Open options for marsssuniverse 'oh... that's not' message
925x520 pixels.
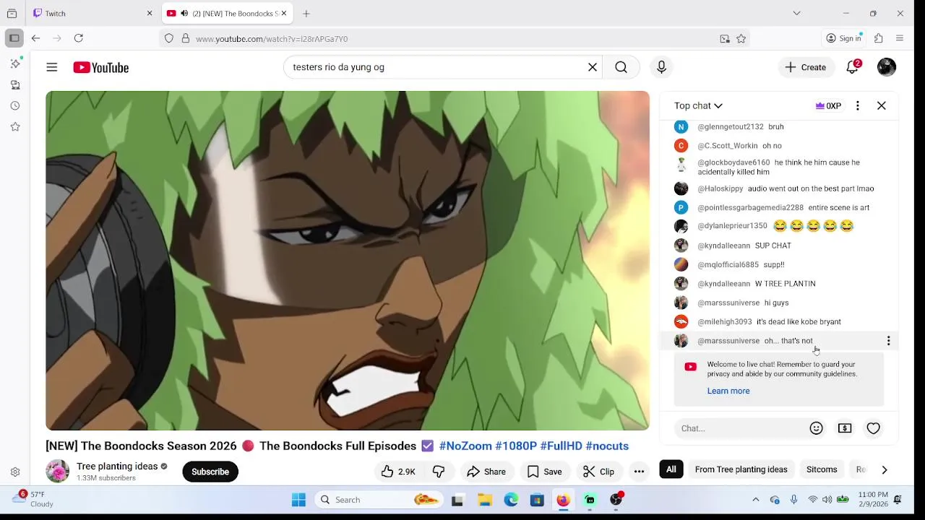[x=888, y=341]
